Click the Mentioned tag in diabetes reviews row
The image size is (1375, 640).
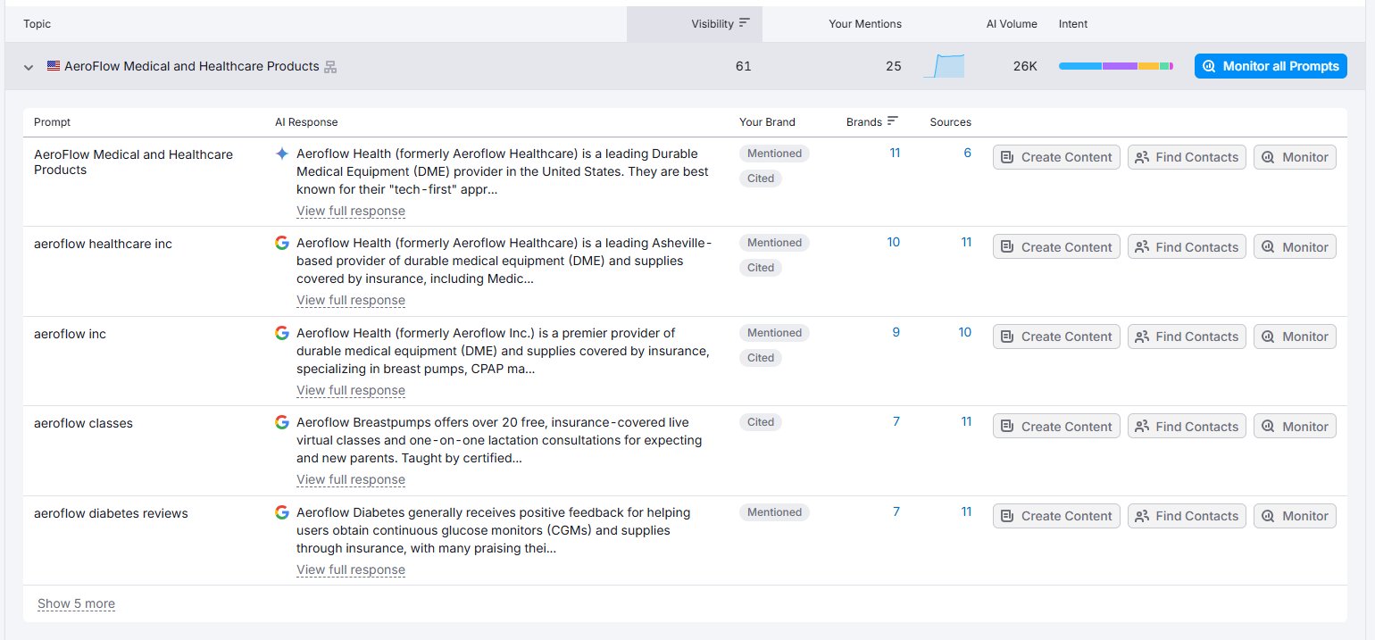coord(774,512)
